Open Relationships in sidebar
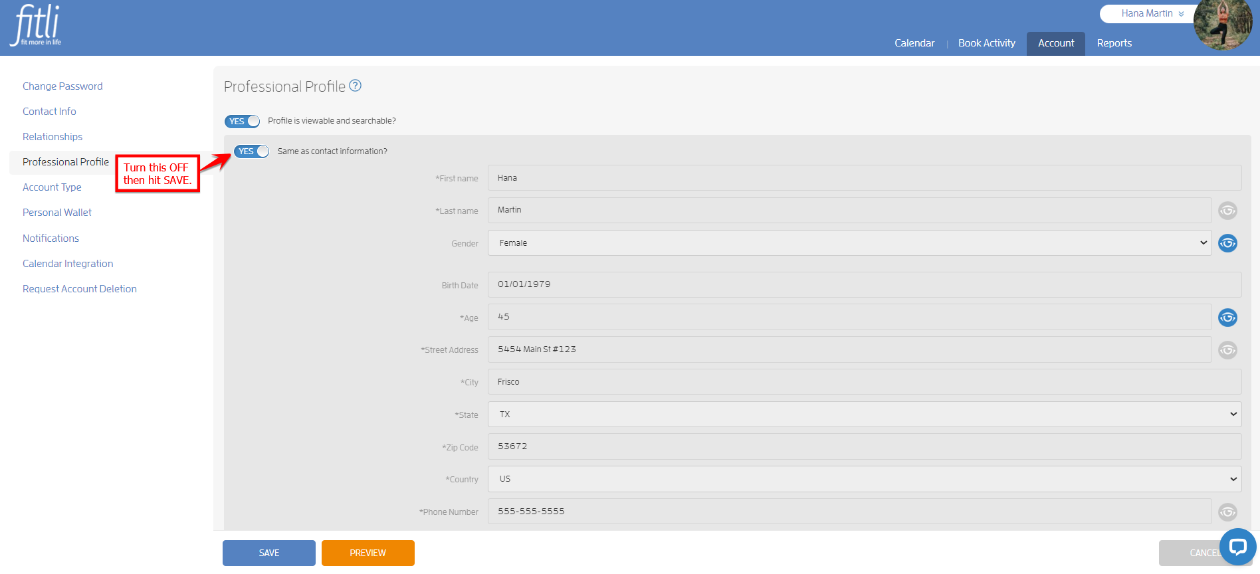1260x574 pixels. pyautogui.click(x=52, y=137)
